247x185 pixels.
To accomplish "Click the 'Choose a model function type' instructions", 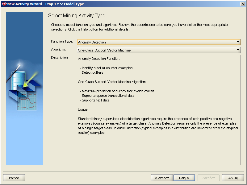I will [139, 27].
